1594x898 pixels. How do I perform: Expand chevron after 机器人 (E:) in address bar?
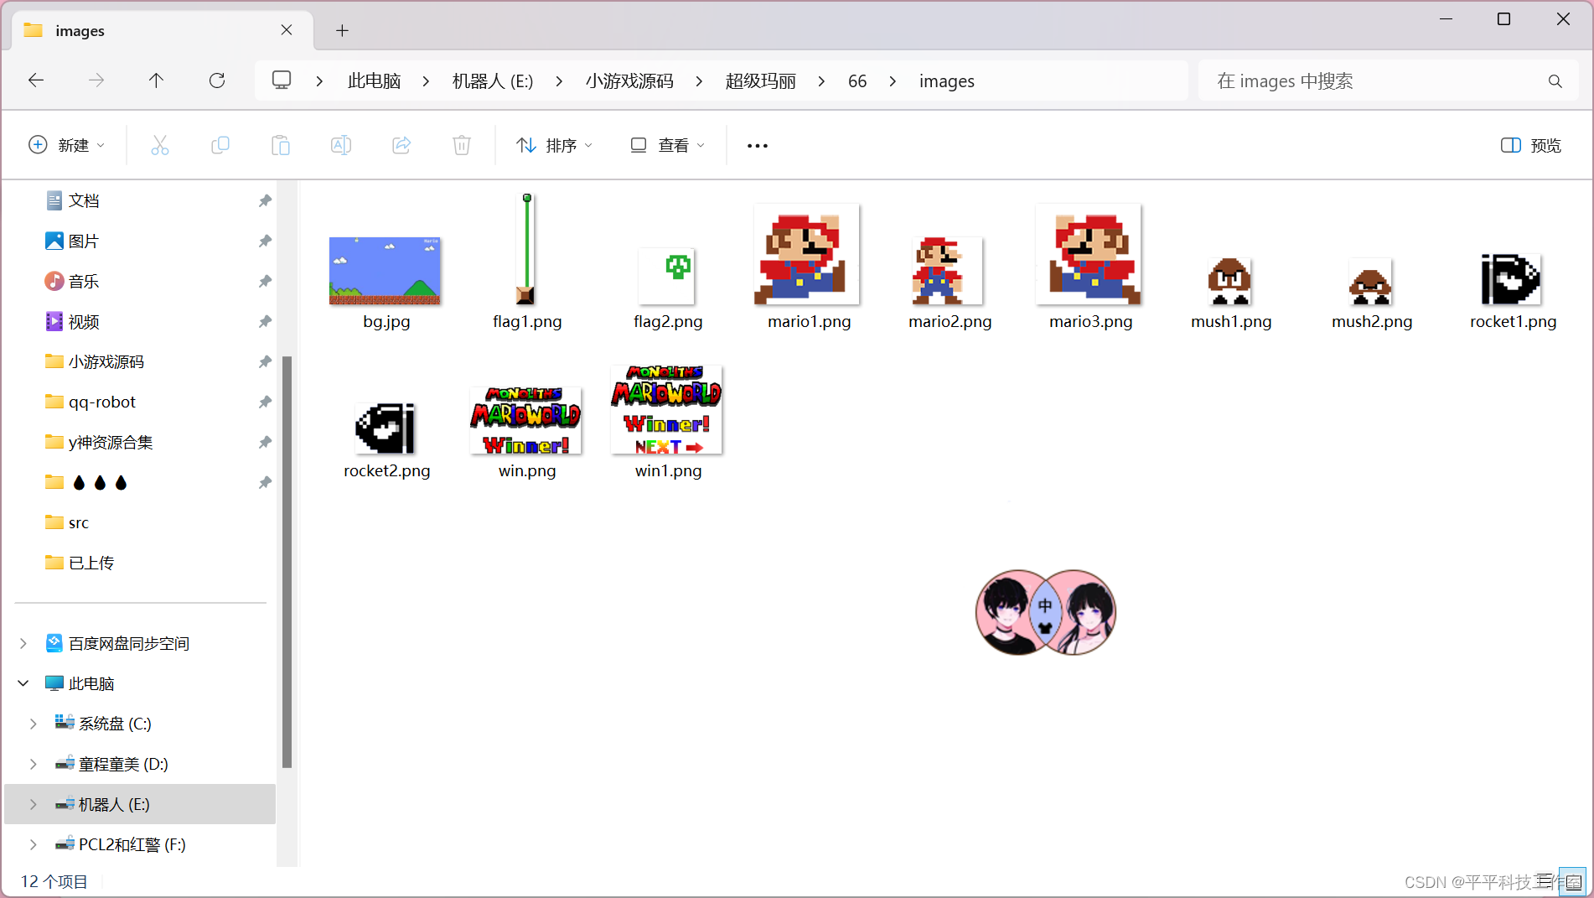(559, 81)
